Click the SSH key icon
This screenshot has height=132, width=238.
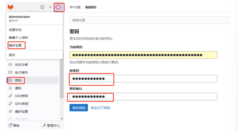tap(10, 96)
